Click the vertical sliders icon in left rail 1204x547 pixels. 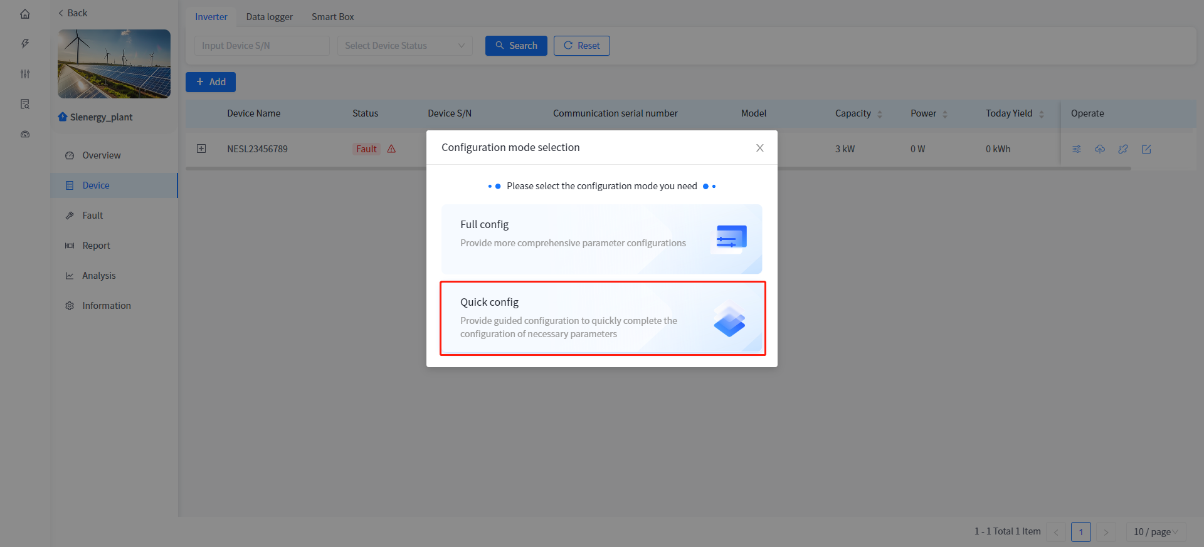pyautogui.click(x=25, y=74)
